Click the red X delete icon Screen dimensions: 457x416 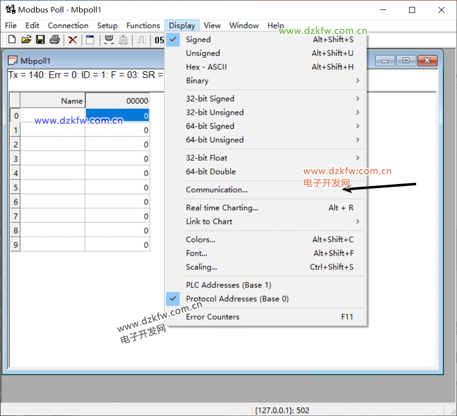pos(73,40)
